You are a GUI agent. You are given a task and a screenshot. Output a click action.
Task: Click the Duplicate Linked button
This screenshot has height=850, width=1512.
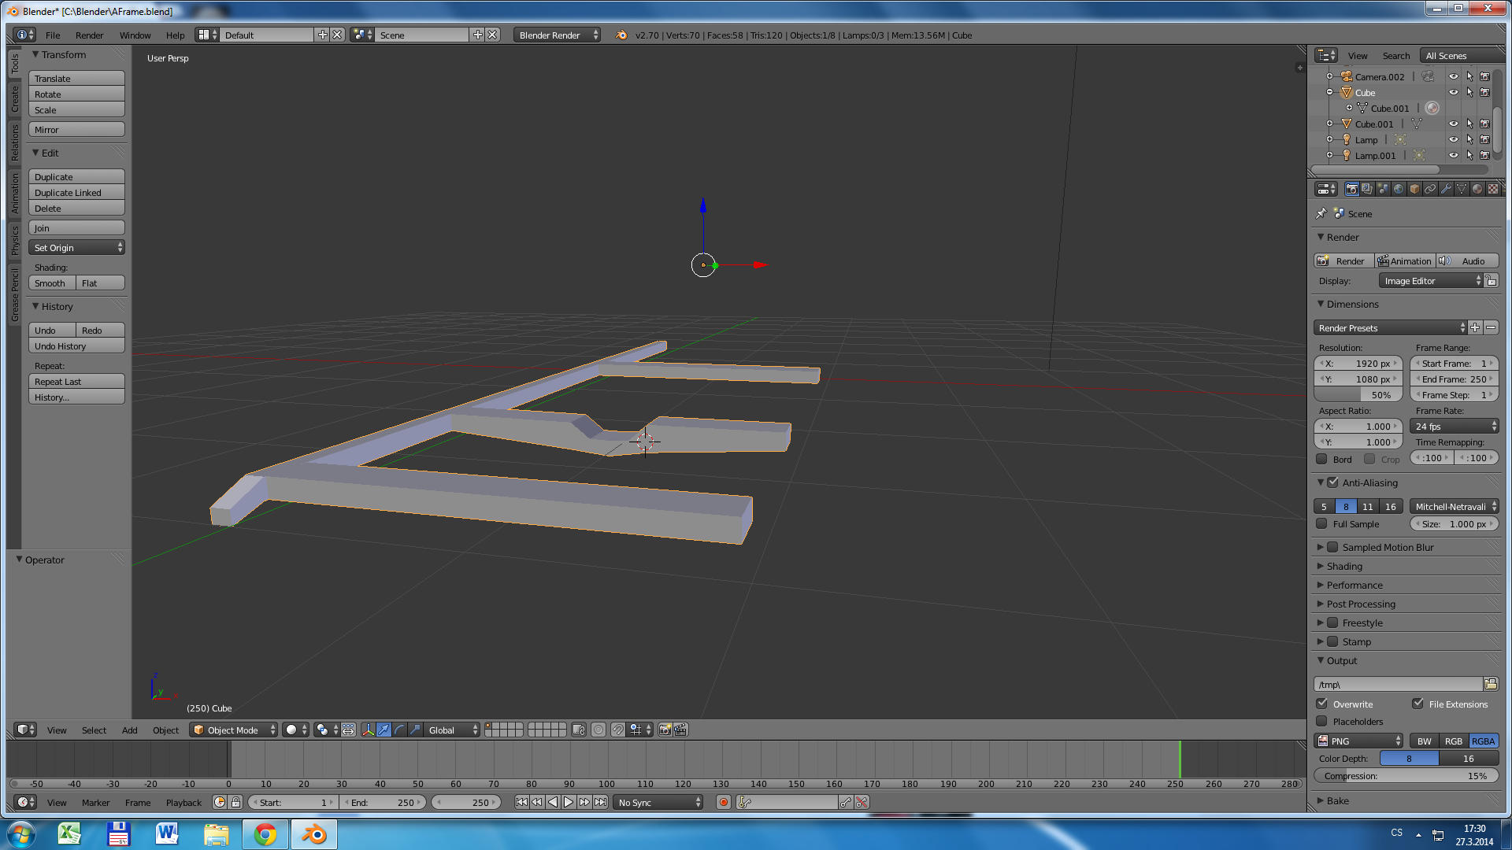point(76,192)
